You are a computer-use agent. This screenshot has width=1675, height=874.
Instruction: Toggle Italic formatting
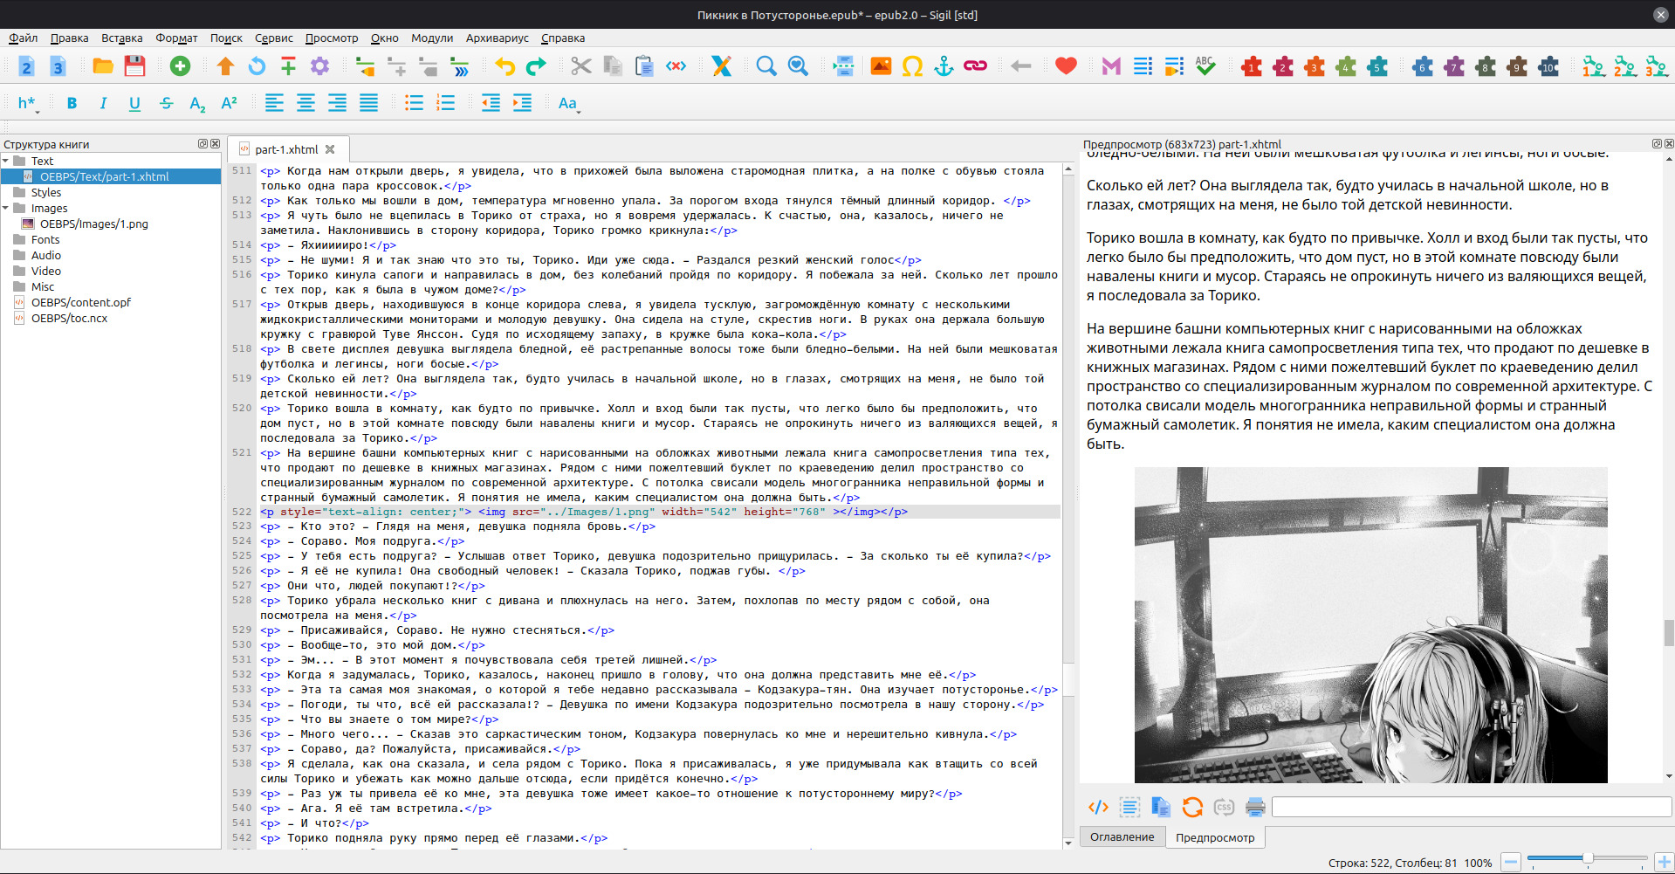point(103,103)
